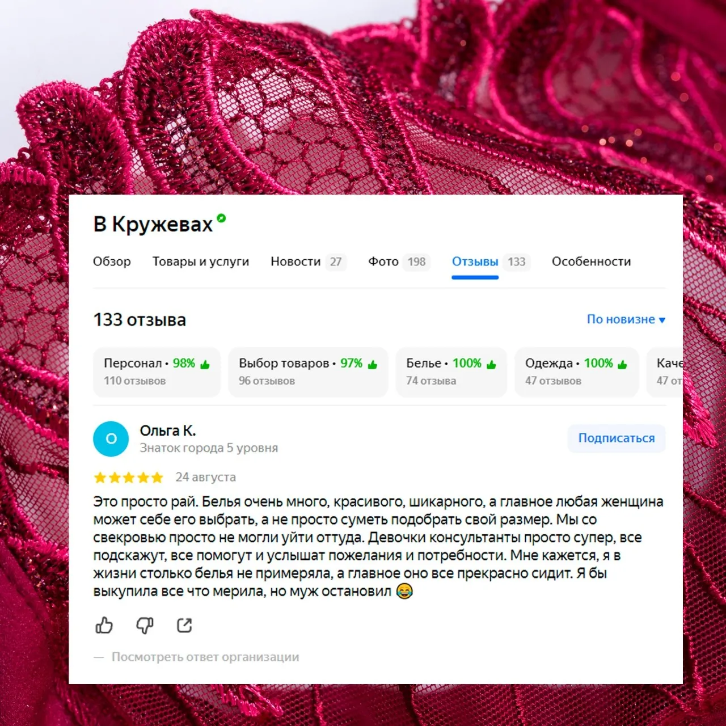Click the share review icon
726x726 pixels.
pyautogui.click(x=184, y=625)
